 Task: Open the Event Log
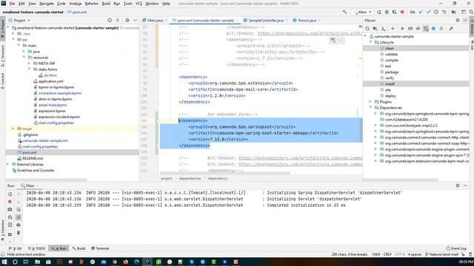click(x=456, y=248)
